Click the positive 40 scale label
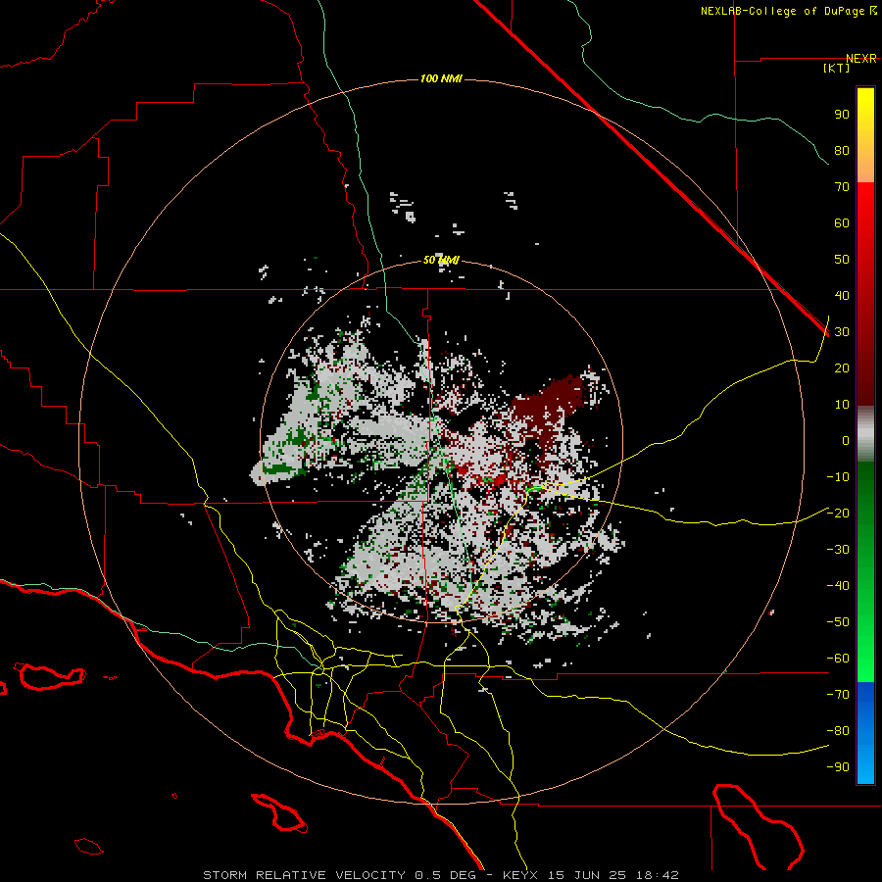Image resolution: width=882 pixels, height=882 pixels. point(842,295)
